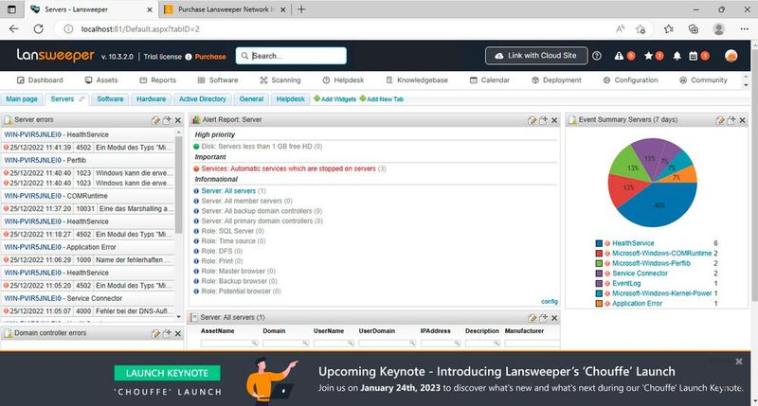Screen dimensions: 758x406
Task: Click the HealthService blue legend swatch
Action: coord(599,243)
